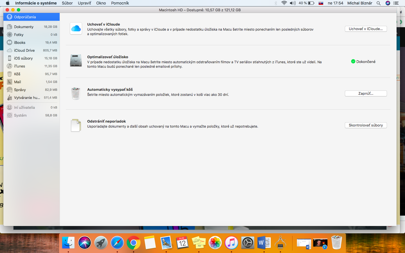Click the Skontrolovať súbory button
The height and width of the screenshot is (253, 405).
tap(366, 125)
